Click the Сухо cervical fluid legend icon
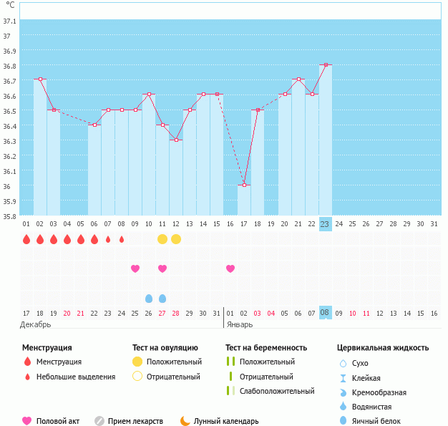Screen dimensions: 448x426 [x=344, y=364]
